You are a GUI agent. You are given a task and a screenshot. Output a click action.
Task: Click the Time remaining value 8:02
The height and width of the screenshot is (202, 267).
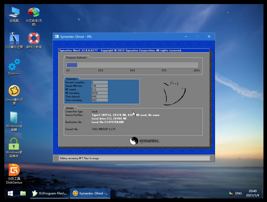coord(100,100)
